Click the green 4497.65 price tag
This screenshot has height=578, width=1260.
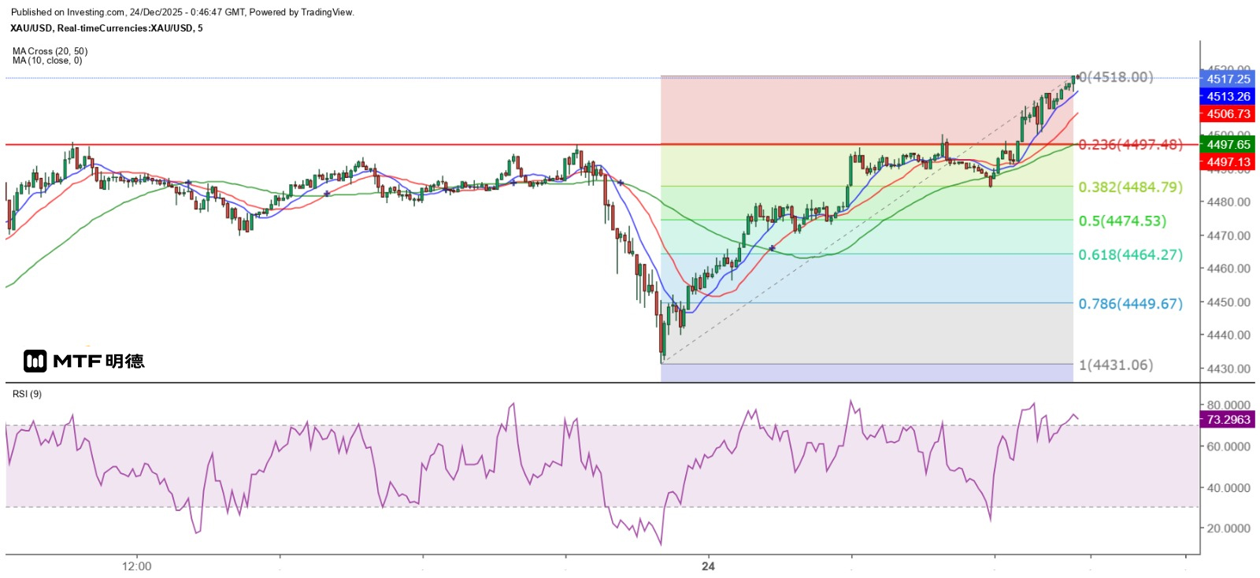click(x=1228, y=144)
